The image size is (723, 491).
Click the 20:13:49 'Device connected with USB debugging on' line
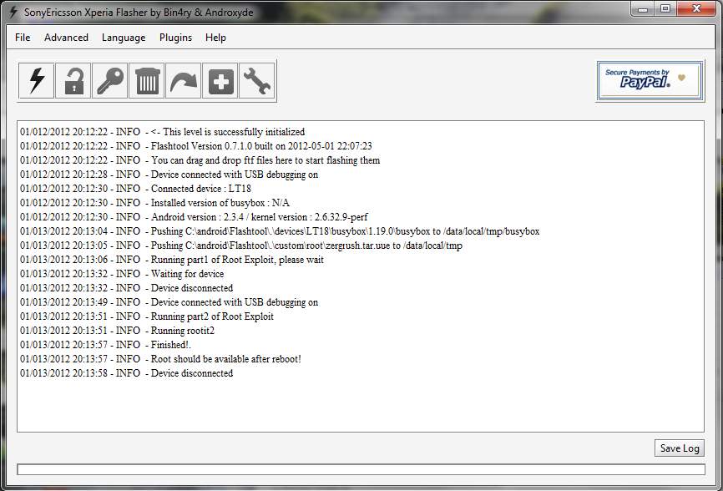pyautogui.click(x=169, y=302)
